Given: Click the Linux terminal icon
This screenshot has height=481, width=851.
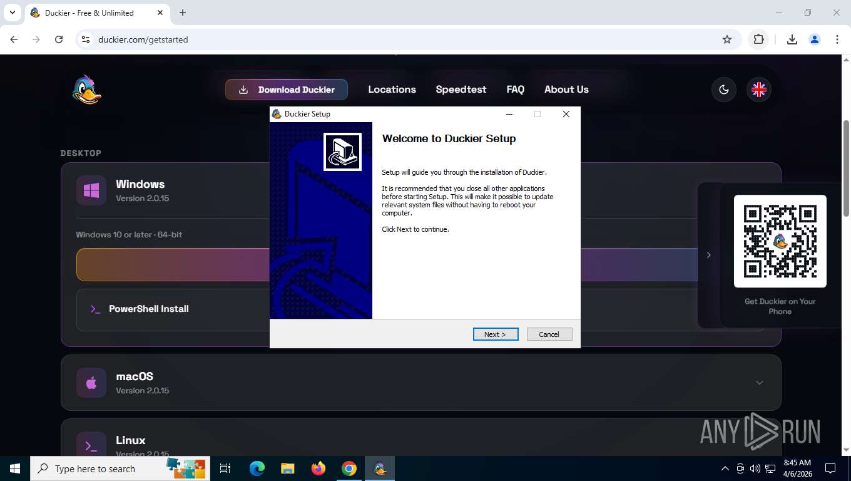Looking at the screenshot, I should coord(91,446).
